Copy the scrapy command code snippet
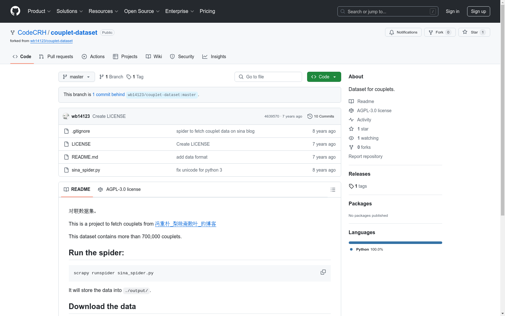This screenshot has height=316, width=505. [x=323, y=272]
